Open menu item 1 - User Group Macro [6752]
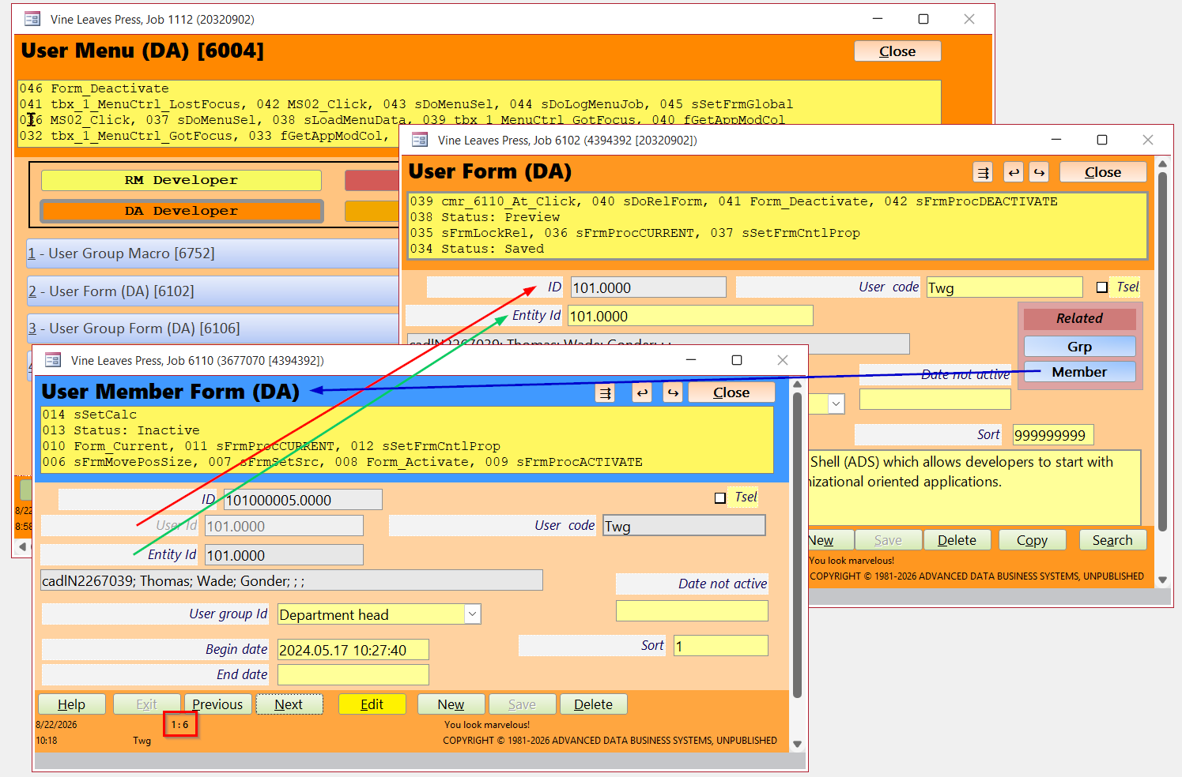 pos(213,253)
